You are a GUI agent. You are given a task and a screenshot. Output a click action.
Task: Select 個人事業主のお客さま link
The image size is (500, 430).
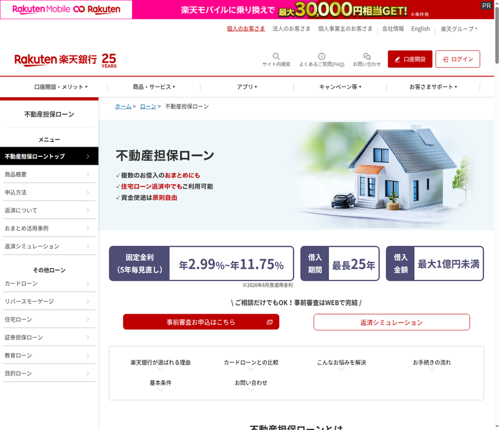coord(345,29)
